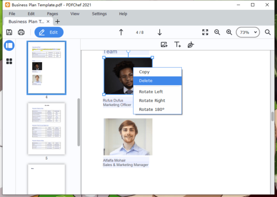The image size is (277, 197).
Task: Click the photo of Alfalfa Mohair
Action: point(128,137)
